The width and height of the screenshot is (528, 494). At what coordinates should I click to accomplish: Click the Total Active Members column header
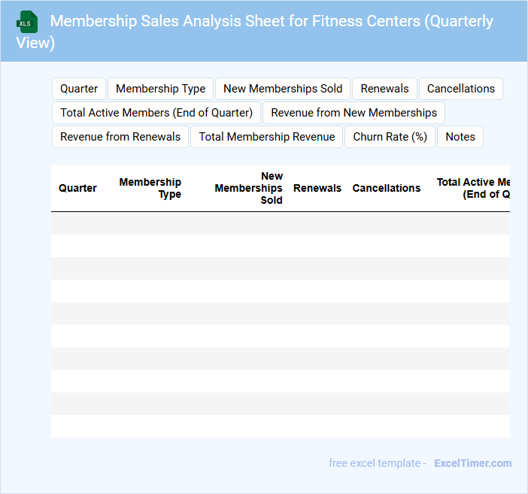pos(474,188)
